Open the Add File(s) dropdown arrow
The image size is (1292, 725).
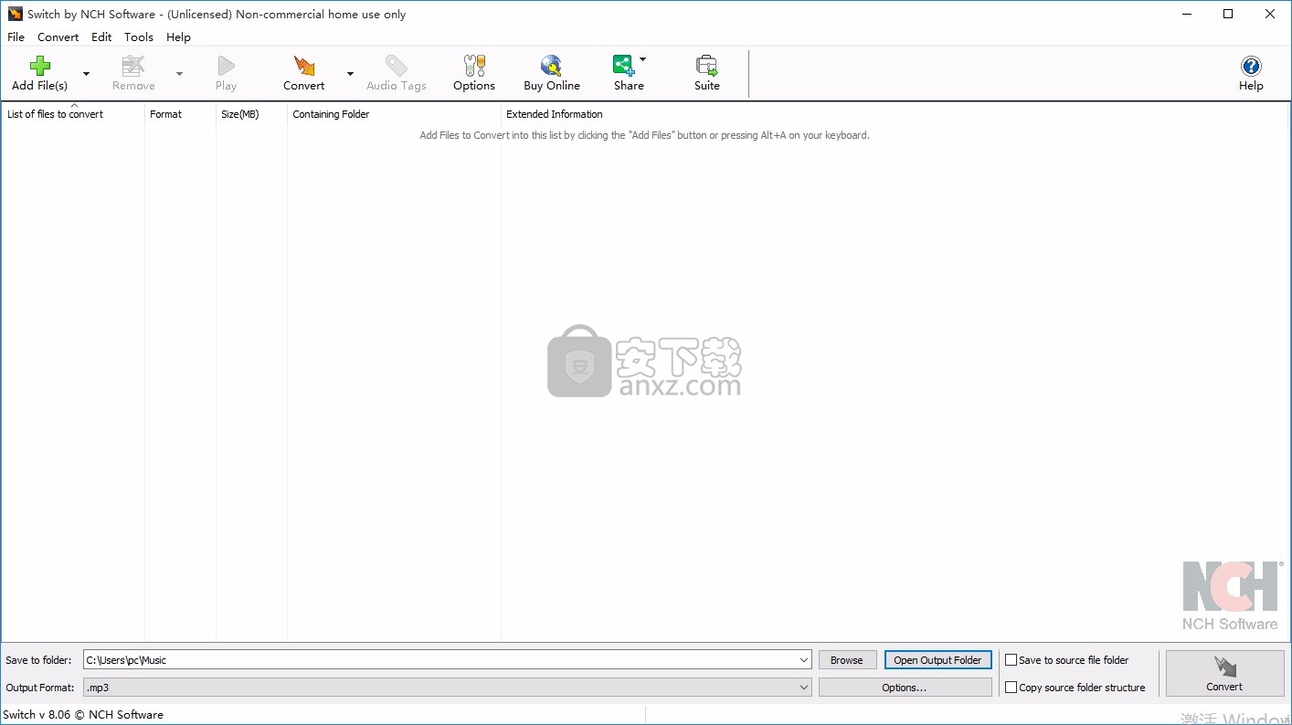tap(86, 74)
